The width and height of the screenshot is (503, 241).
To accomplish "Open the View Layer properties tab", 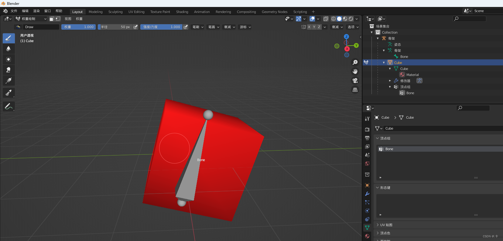I will click(367, 147).
